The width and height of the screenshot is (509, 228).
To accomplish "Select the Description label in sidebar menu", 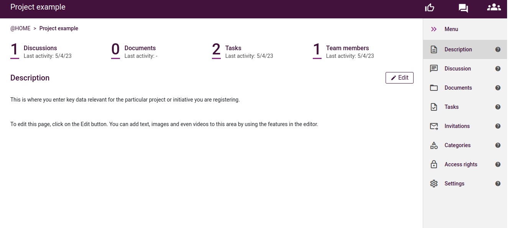I will pyautogui.click(x=458, y=49).
